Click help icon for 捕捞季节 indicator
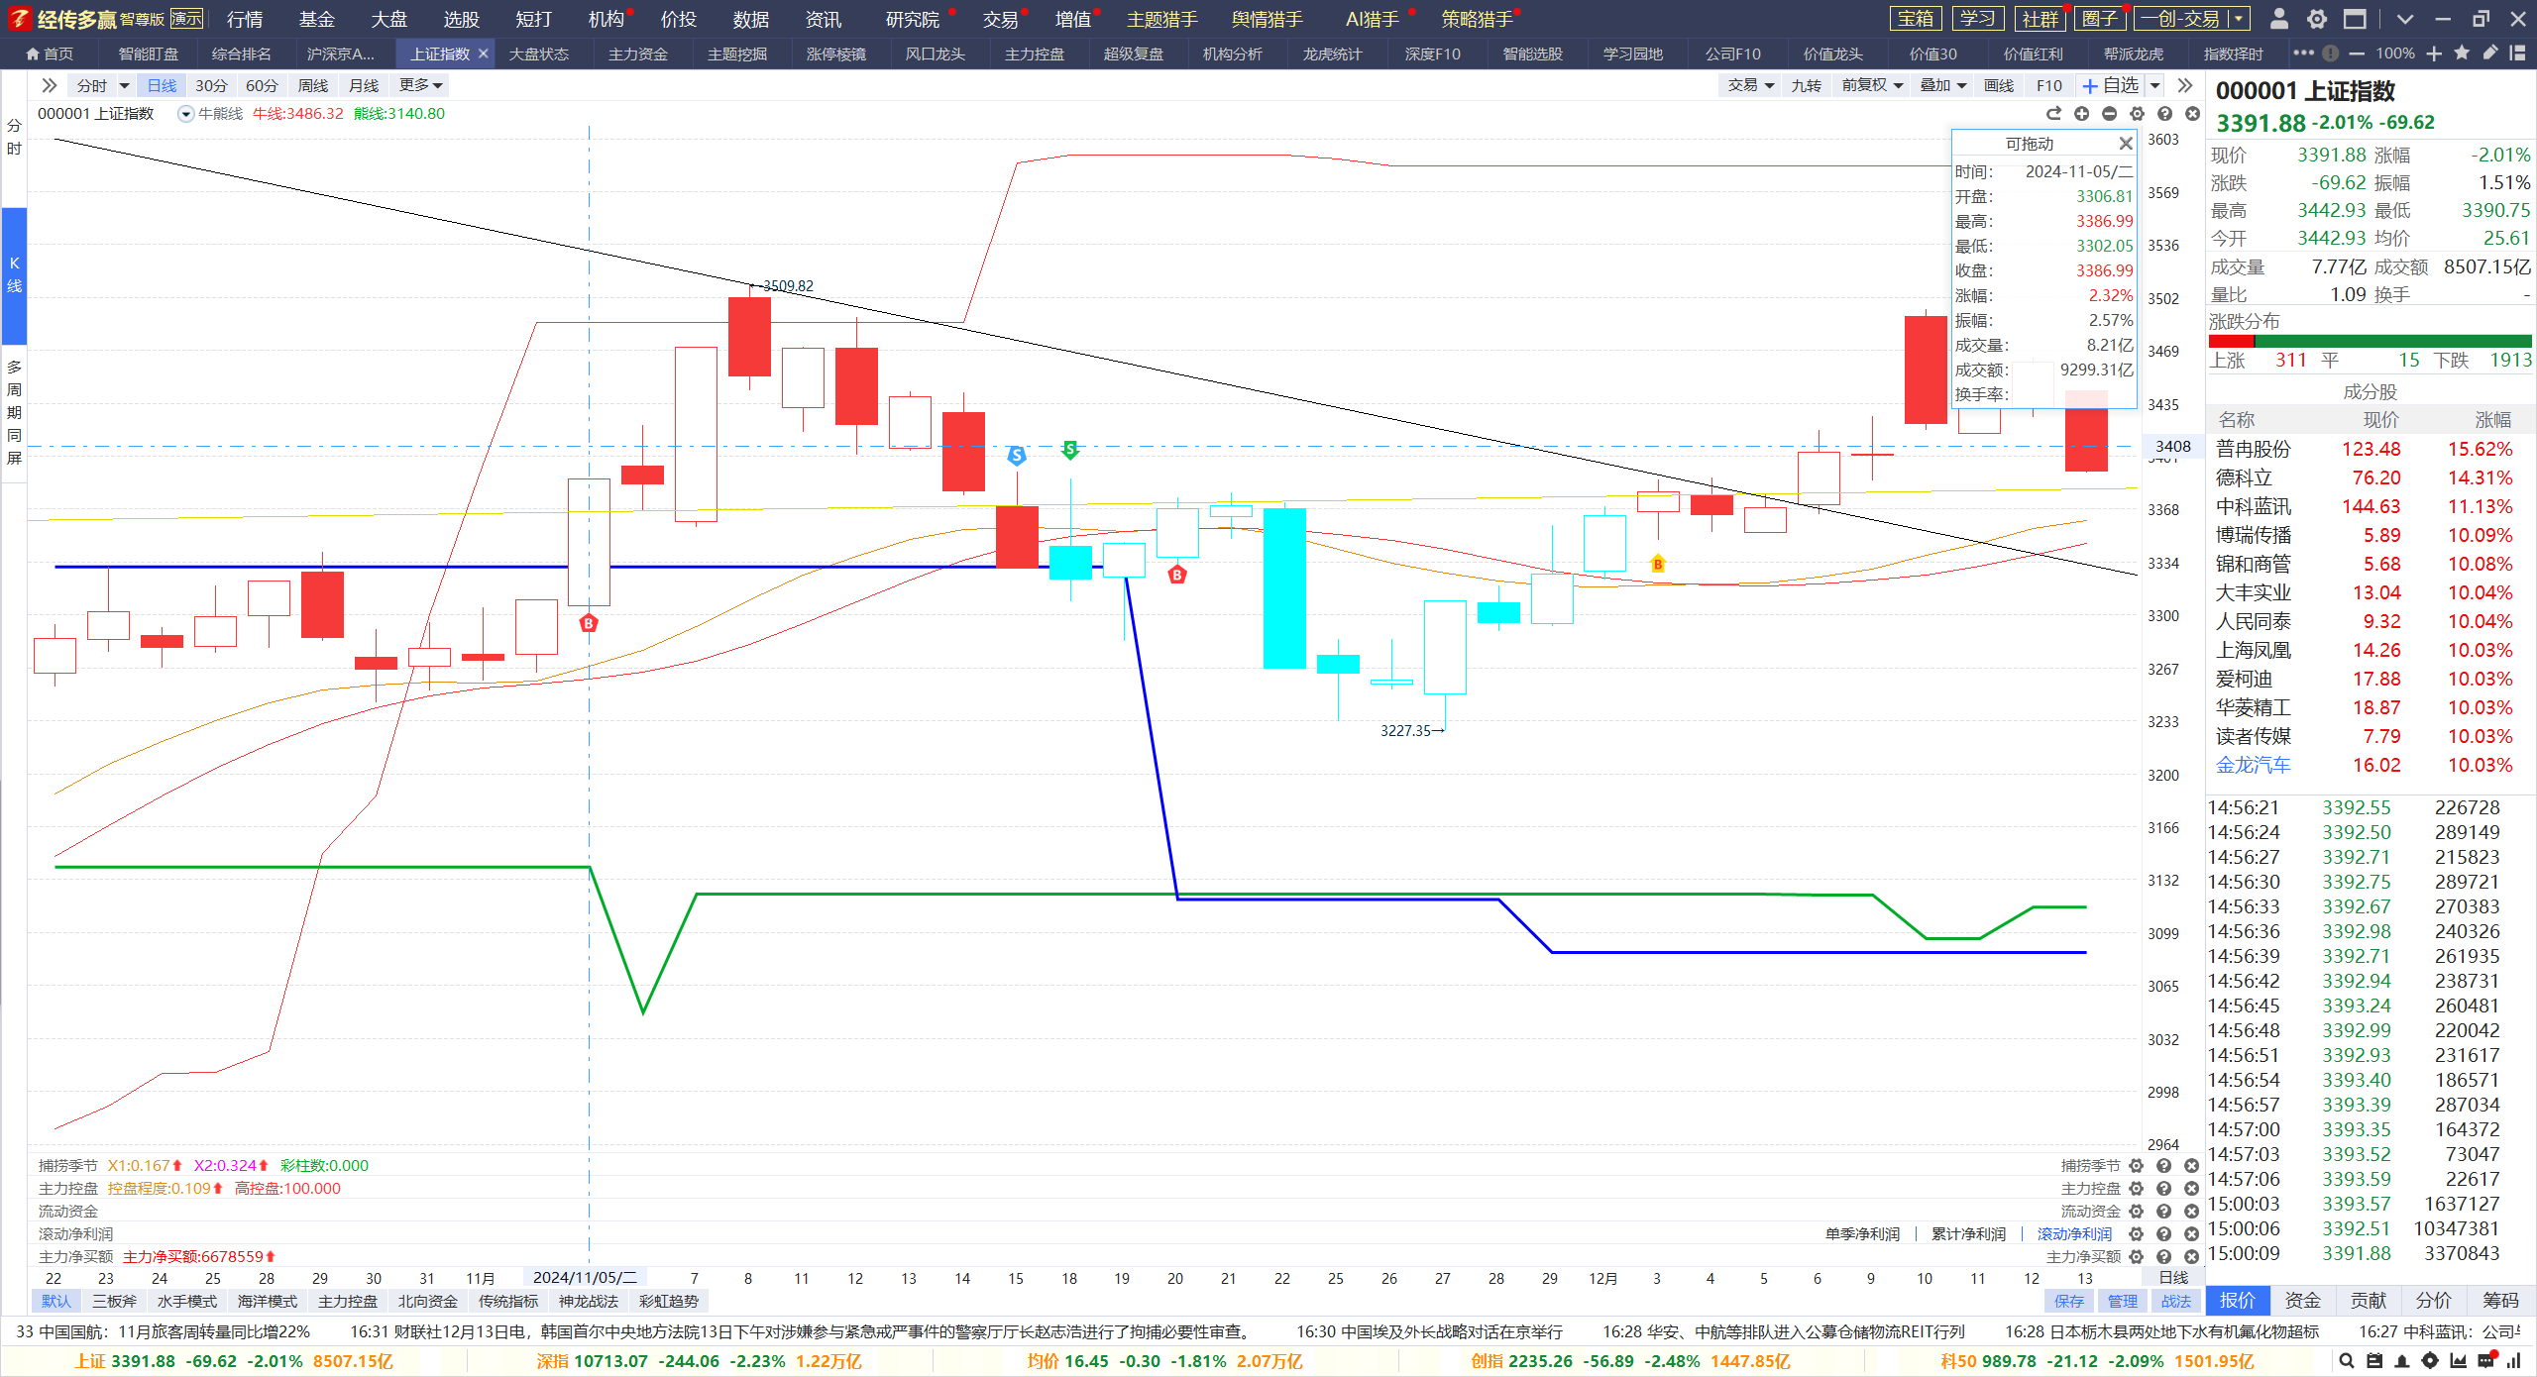This screenshot has width=2537, height=1377. point(2164,1166)
